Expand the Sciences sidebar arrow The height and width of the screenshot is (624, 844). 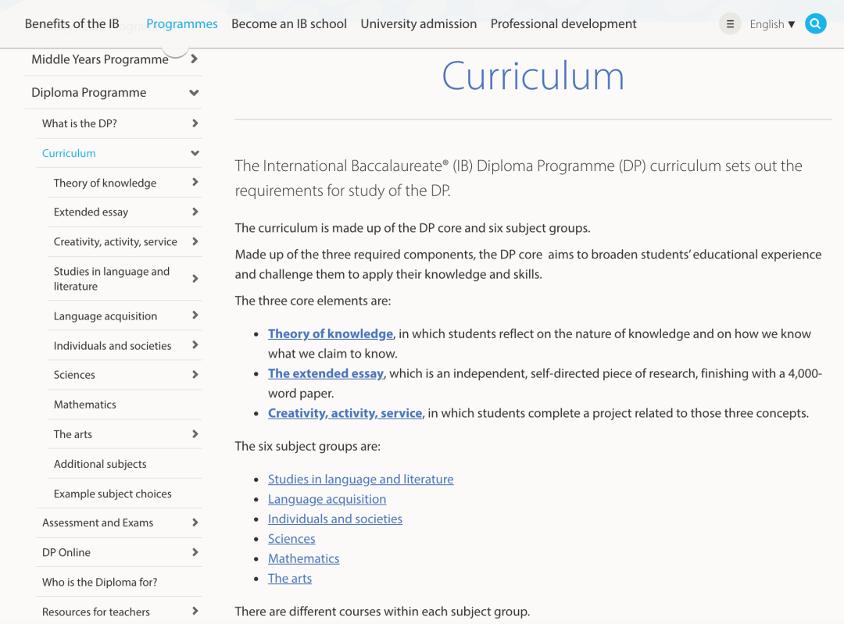click(195, 375)
